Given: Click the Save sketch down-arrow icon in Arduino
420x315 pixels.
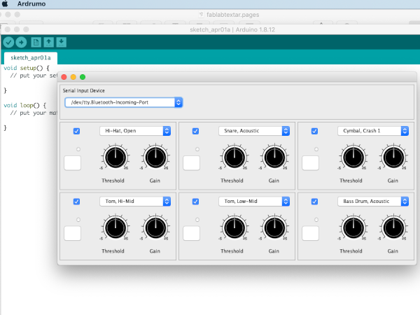Looking at the screenshot, I should (62, 42).
